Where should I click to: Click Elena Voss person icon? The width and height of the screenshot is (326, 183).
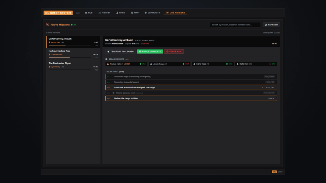(194, 64)
